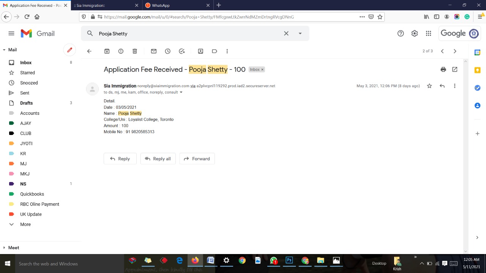Open the RBC Oline Payment label
Screen dimensions: 486x273
coord(39,204)
